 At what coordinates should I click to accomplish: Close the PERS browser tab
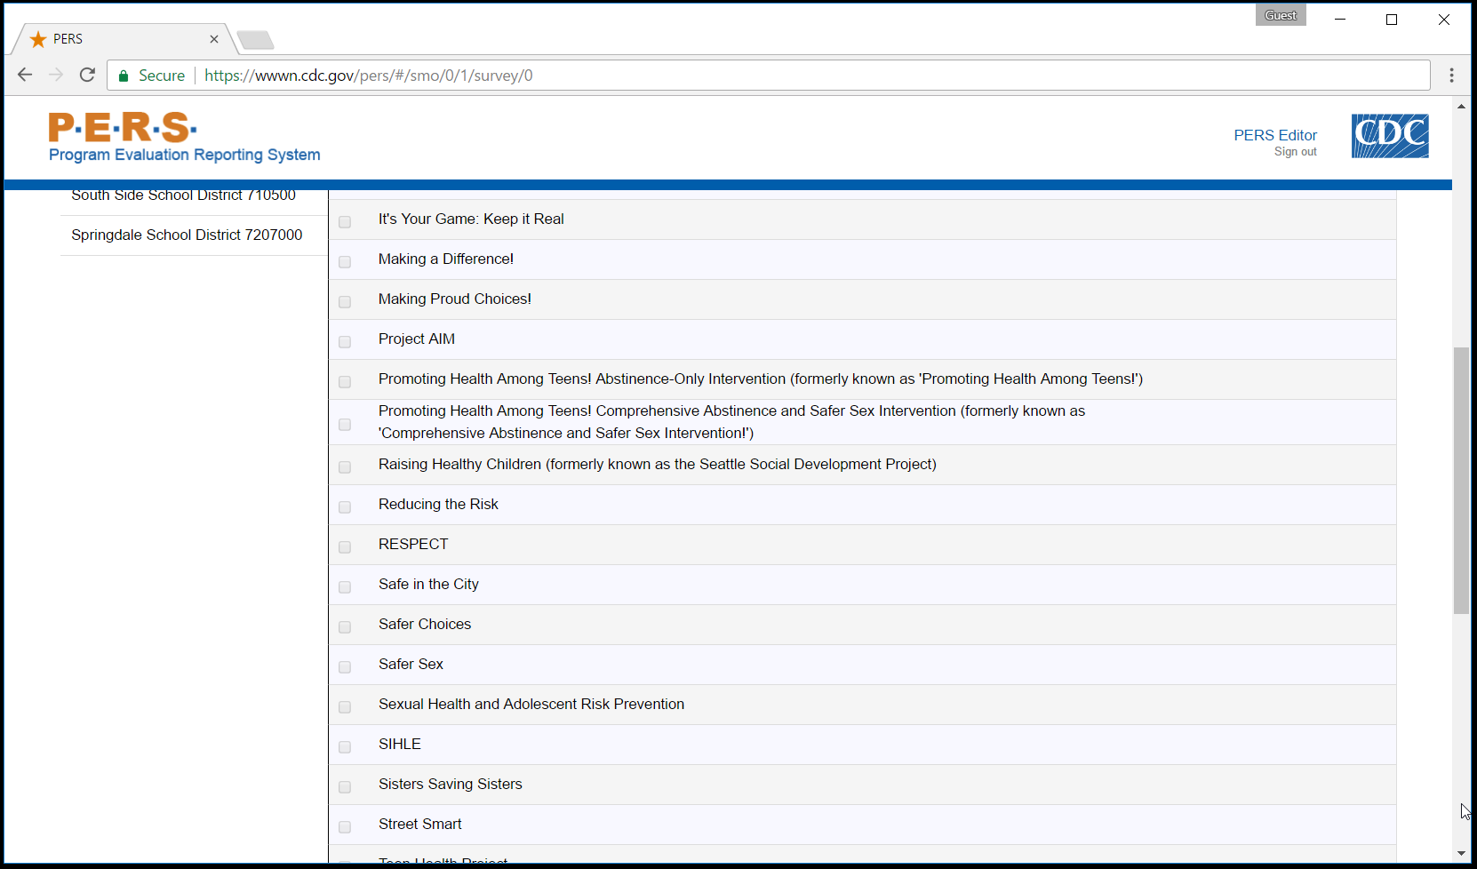214,39
